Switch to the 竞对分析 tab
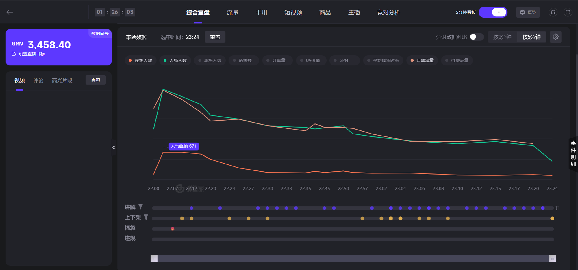The image size is (578, 270). pyautogui.click(x=388, y=12)
